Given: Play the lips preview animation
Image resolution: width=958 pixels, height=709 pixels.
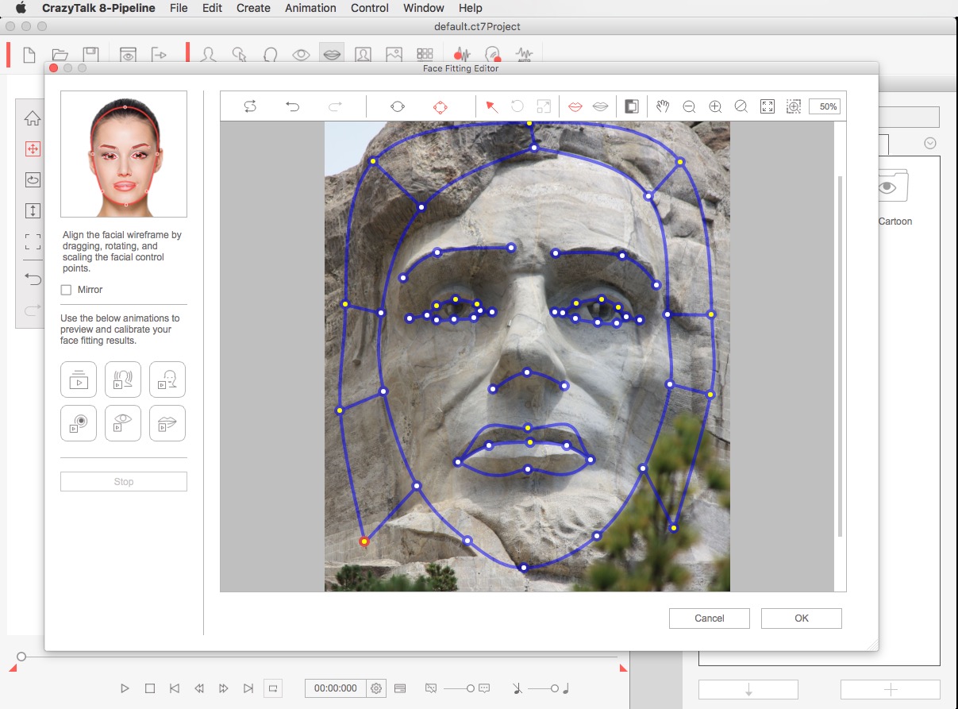Looking at the screenshot, I should [x=167, y=423].
